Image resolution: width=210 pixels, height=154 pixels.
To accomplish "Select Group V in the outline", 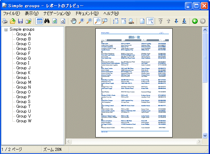I will [x=23, y=116].
